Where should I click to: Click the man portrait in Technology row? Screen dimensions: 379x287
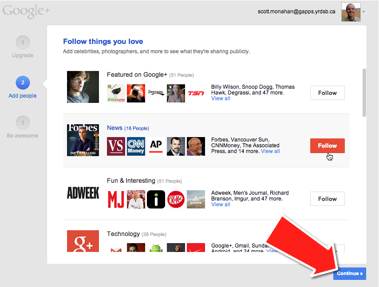[136, 248]
